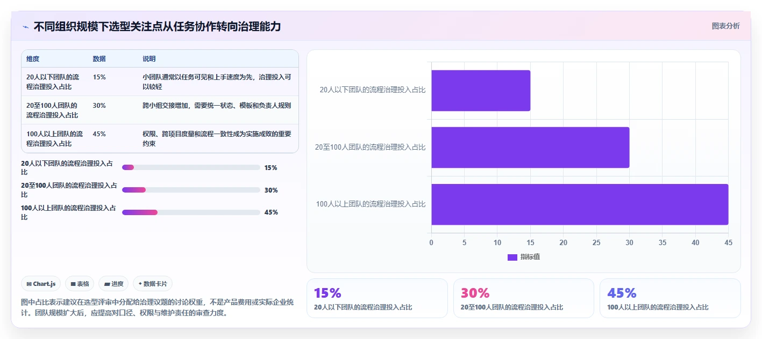Click the 图表分析 label in the header
Viewport: 762px width, 339px height.
(725, 26)
